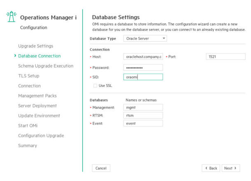The image size is (251, 181).
Task: Click the Use SSL label text
Action: 105,86
